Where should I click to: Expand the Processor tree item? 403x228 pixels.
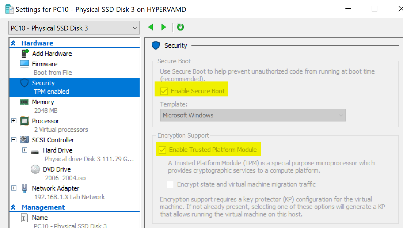tap(14, 121)
